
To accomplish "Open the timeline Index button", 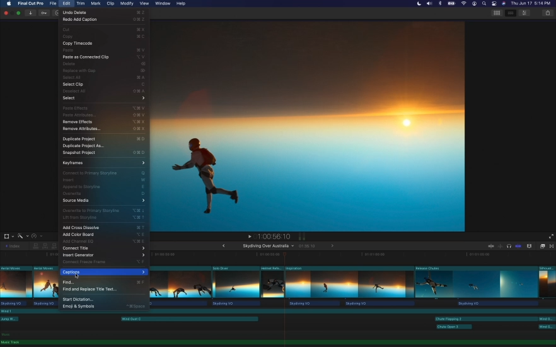I will pos(13,246).
